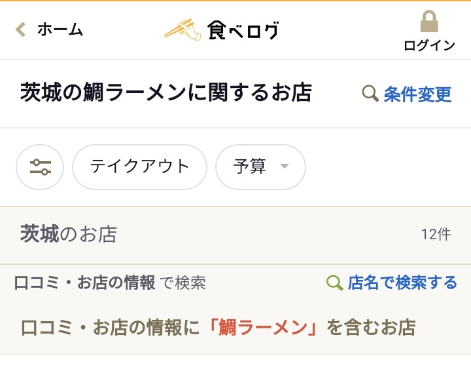Select the 口コミ・お店の情報 search mode tab
This screenshot has width=471, height=371.
point(84,283)
